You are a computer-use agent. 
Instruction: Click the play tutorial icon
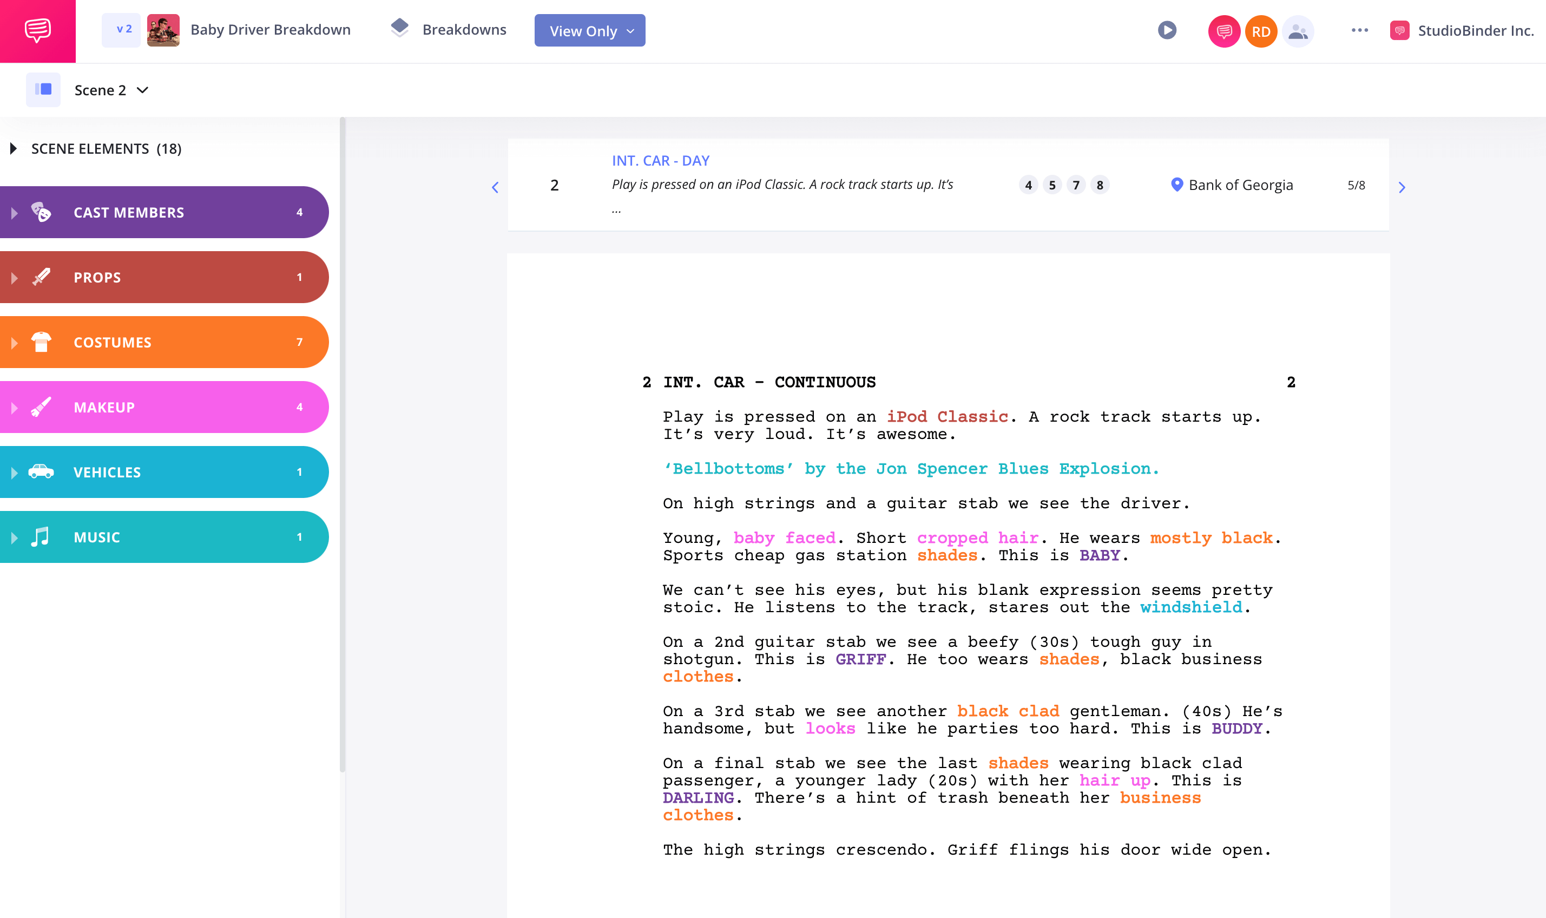click(x=1166, y=30)
